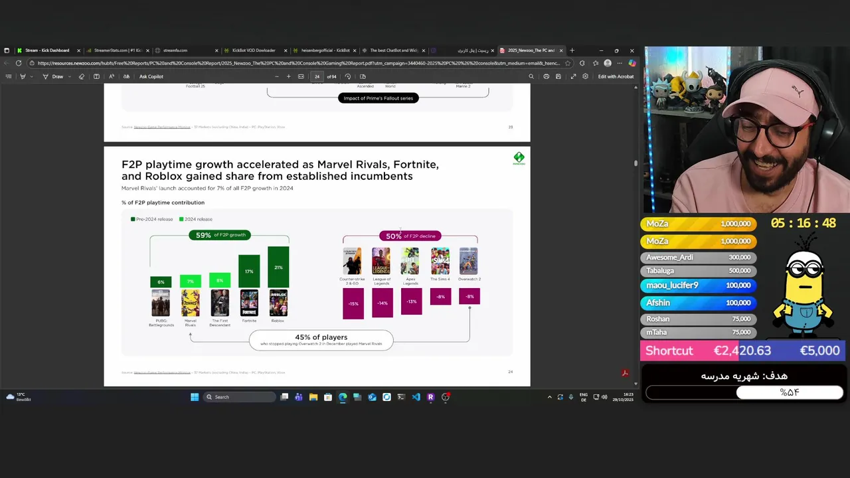Open the PDF table of contents panel

(x=8, y=76)
